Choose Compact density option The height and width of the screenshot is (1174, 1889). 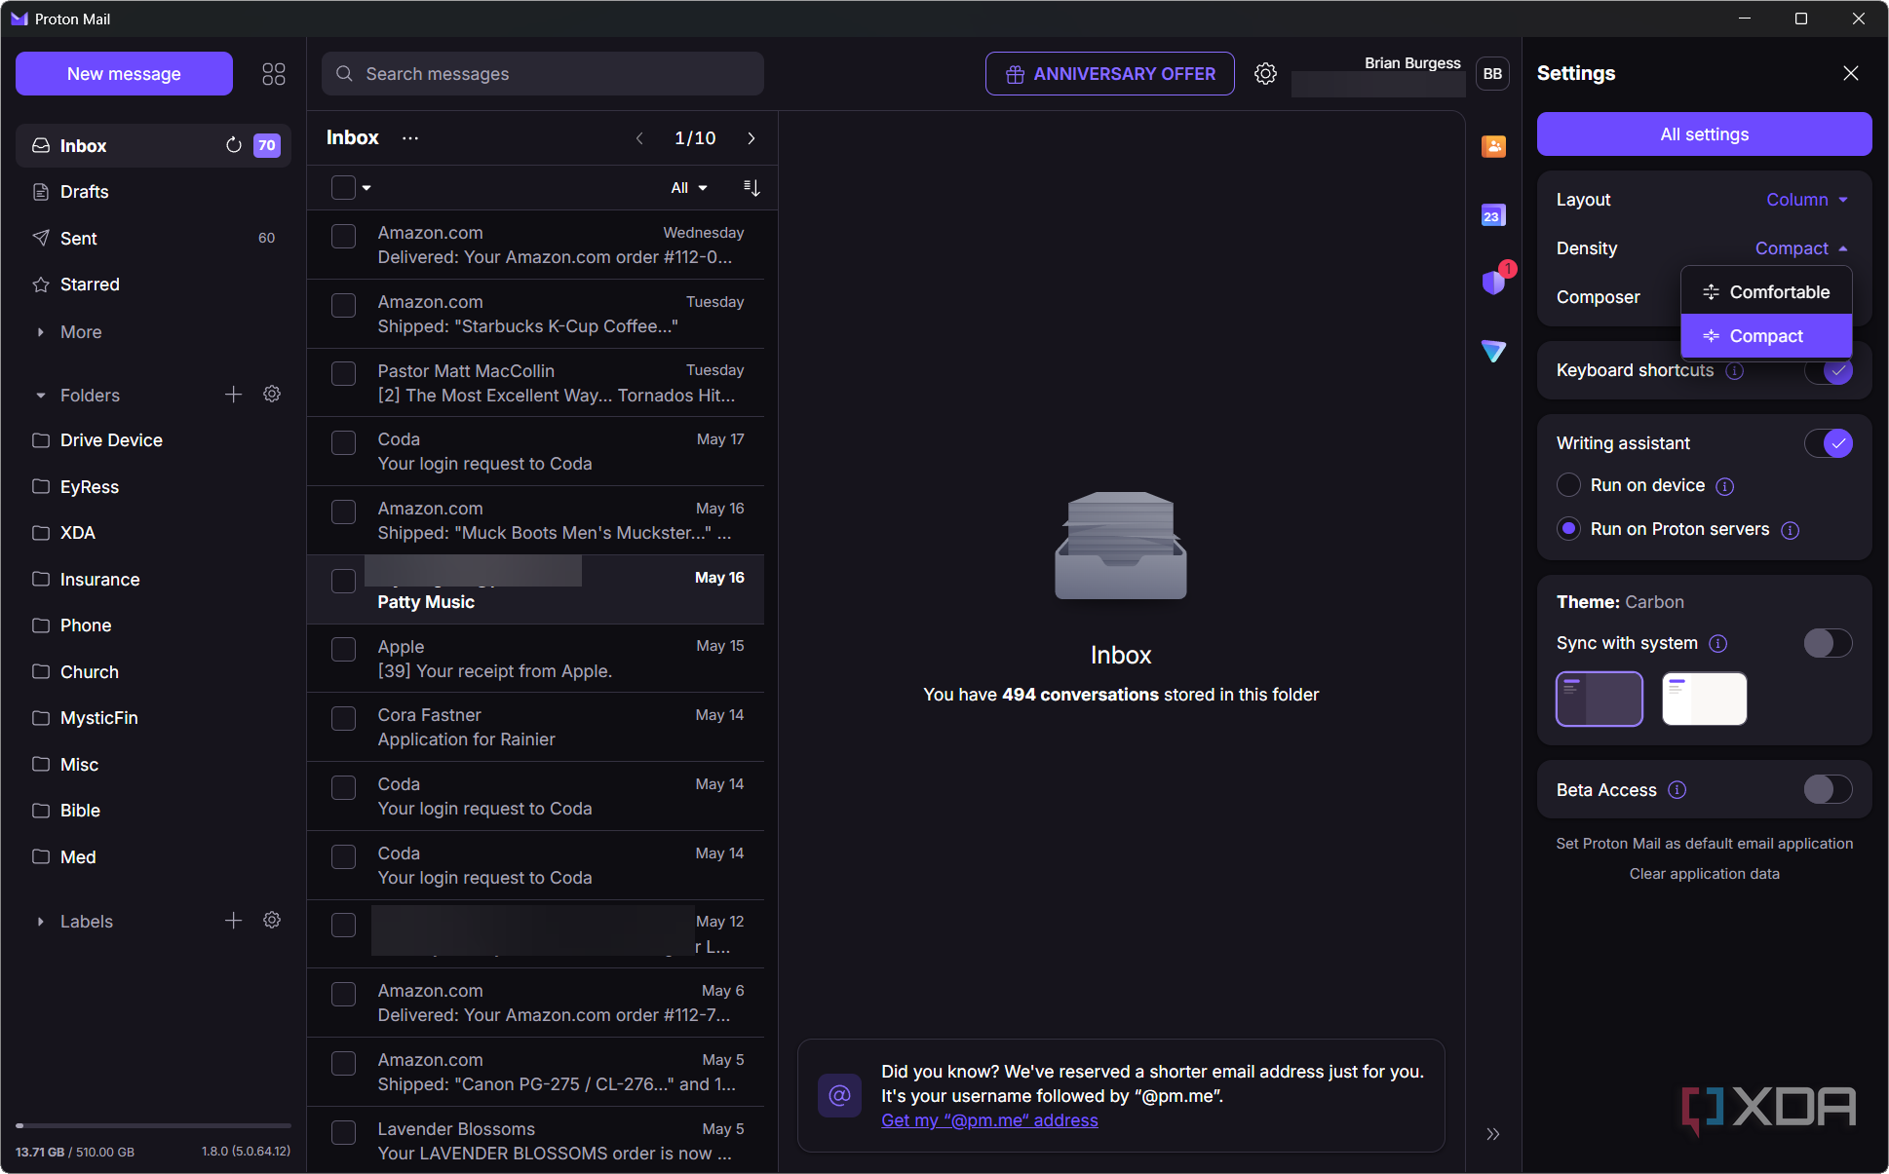[x=1766, y=336]
